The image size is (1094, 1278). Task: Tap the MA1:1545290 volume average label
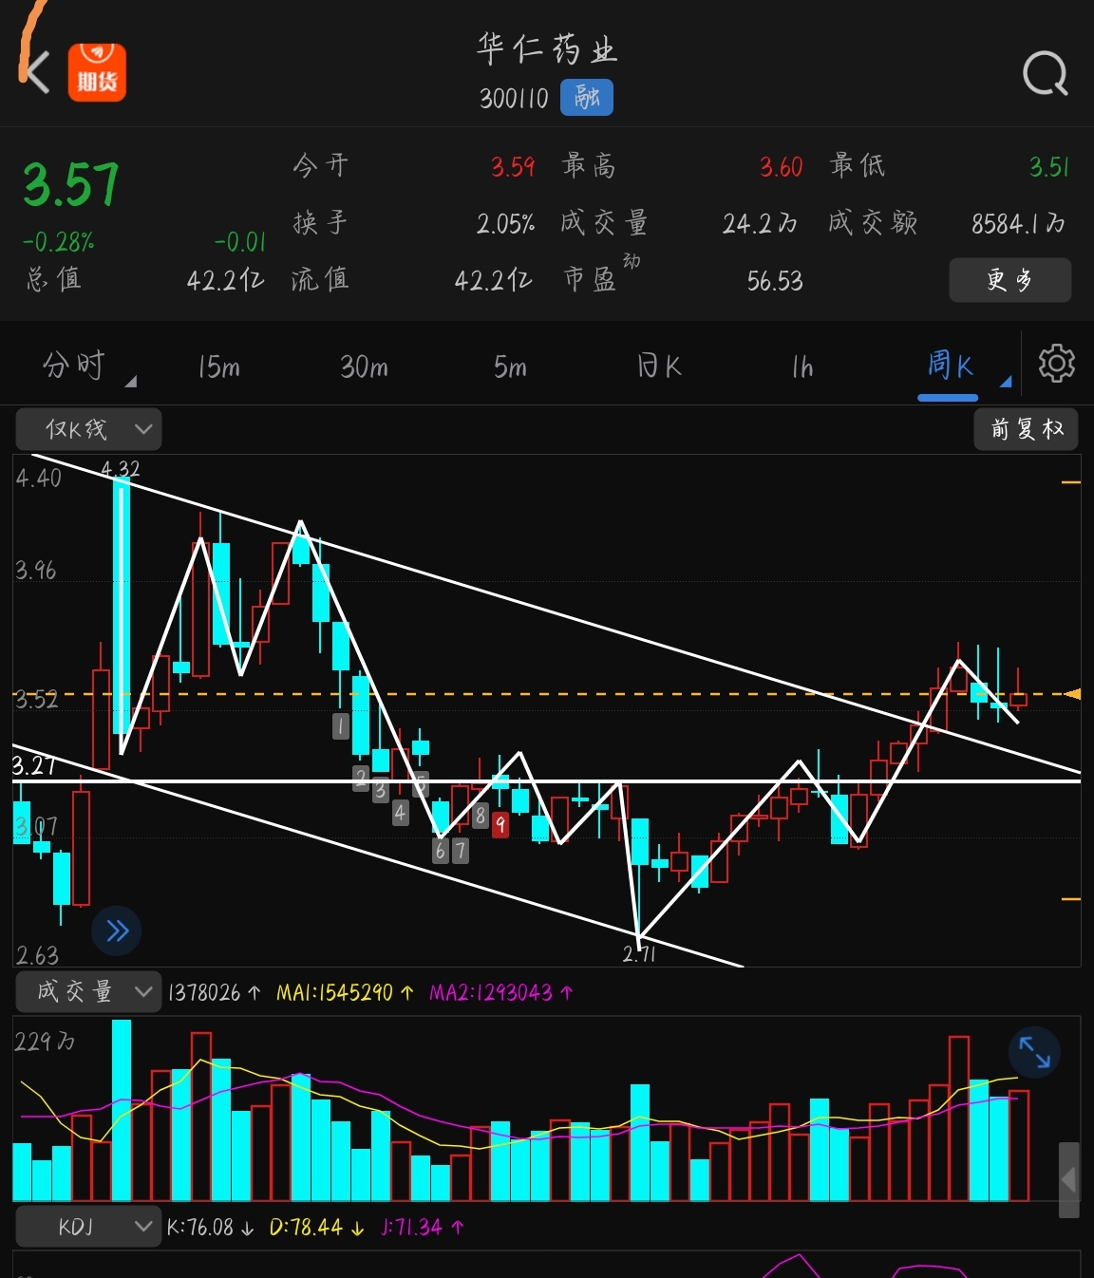[x=345, y=992]
